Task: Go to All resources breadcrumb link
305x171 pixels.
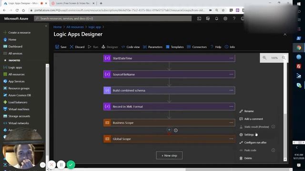Action: [x=75, y=27]
